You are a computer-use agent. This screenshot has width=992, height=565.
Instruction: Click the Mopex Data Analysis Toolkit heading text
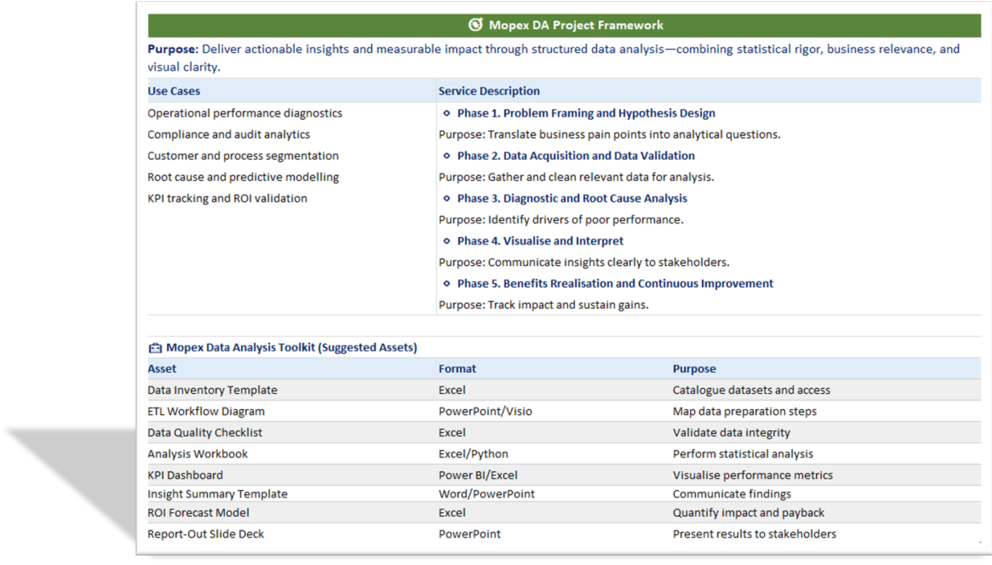(291, 347)
